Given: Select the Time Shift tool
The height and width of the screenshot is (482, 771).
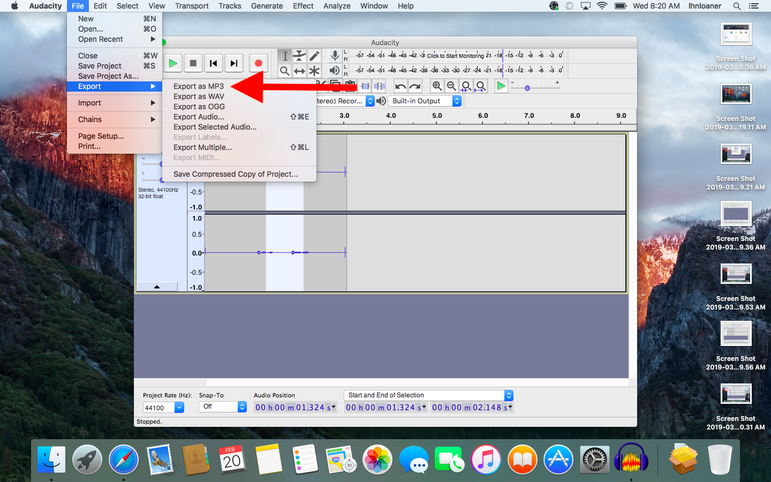Looking at the screenshot, I should click(299, 71).
